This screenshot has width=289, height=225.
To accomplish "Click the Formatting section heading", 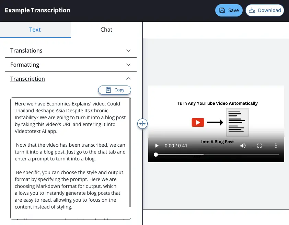I will click(25, 65).
